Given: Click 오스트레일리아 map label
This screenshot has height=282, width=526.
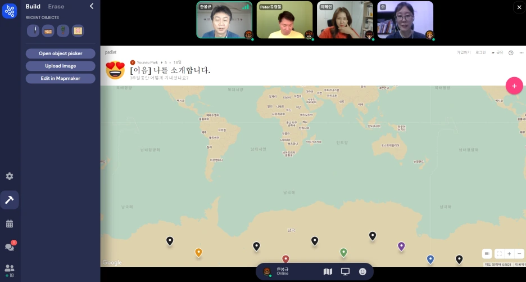Looking at the screenshot, I should [x=390, y=146].
